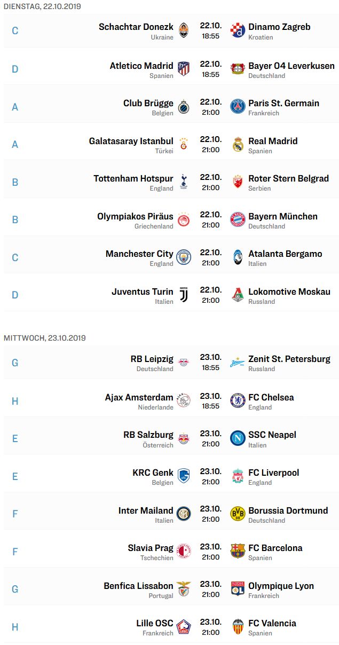The width and height of the screenshot is (339, 645).
Task: Open the Ajax Amsterdam team link
Action: [x=139, y=397]
